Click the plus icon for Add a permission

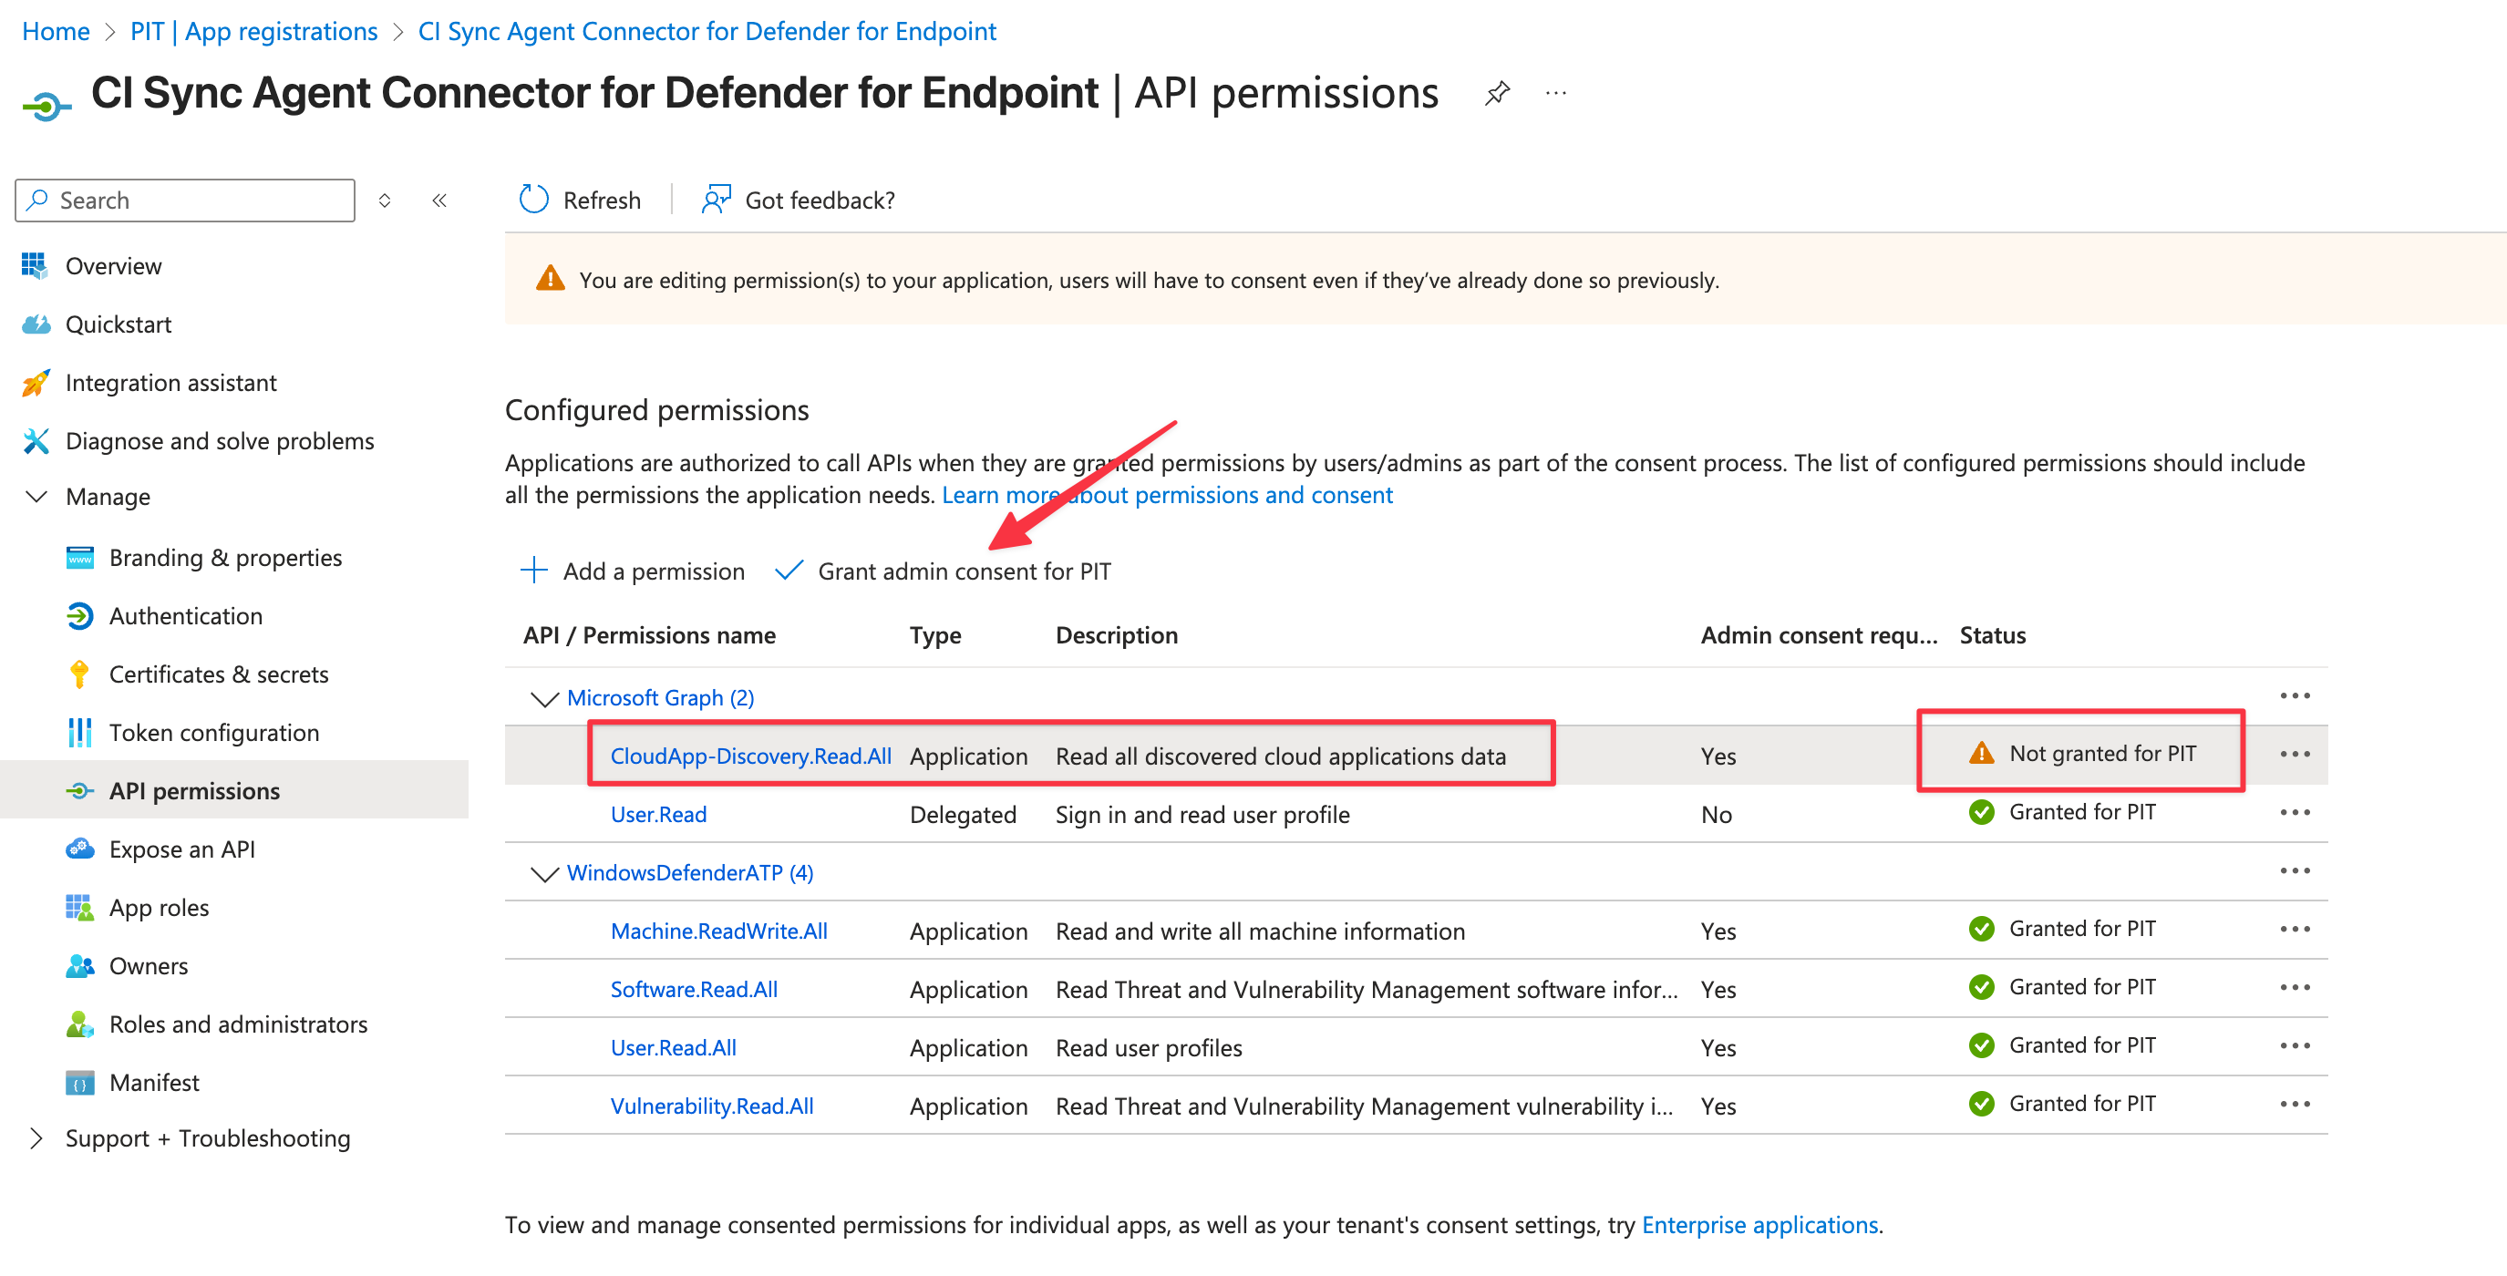[x=534, y=571]
